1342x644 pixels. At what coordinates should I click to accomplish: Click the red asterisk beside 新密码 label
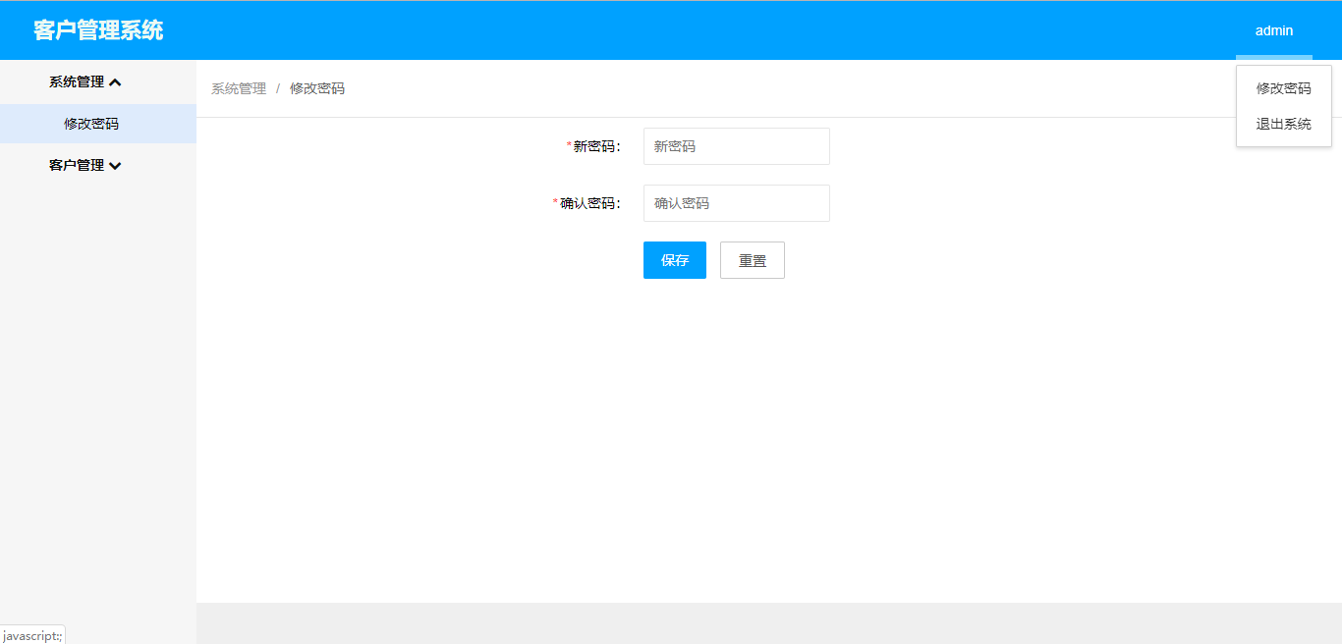coord(569,146)
